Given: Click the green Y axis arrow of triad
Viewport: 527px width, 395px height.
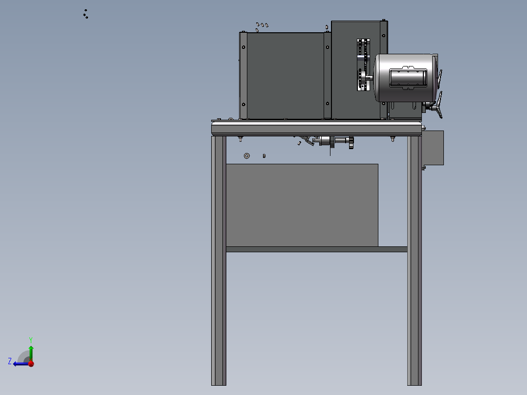Looking at the screenshot, I should [31, 352].
